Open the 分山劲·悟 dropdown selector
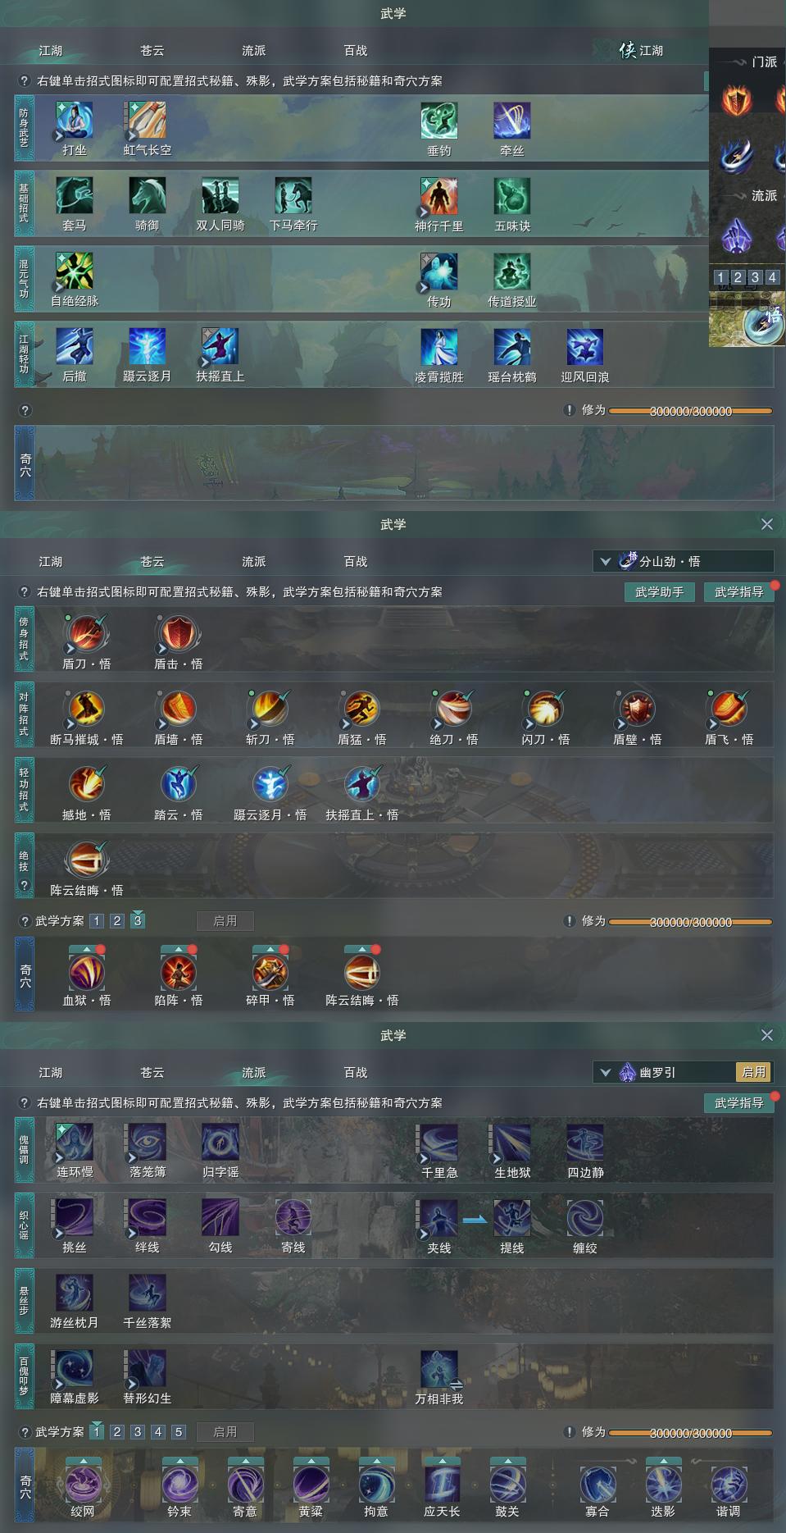Image resolution: width=786 pixels, height=1533 pixels. [684, 562]
